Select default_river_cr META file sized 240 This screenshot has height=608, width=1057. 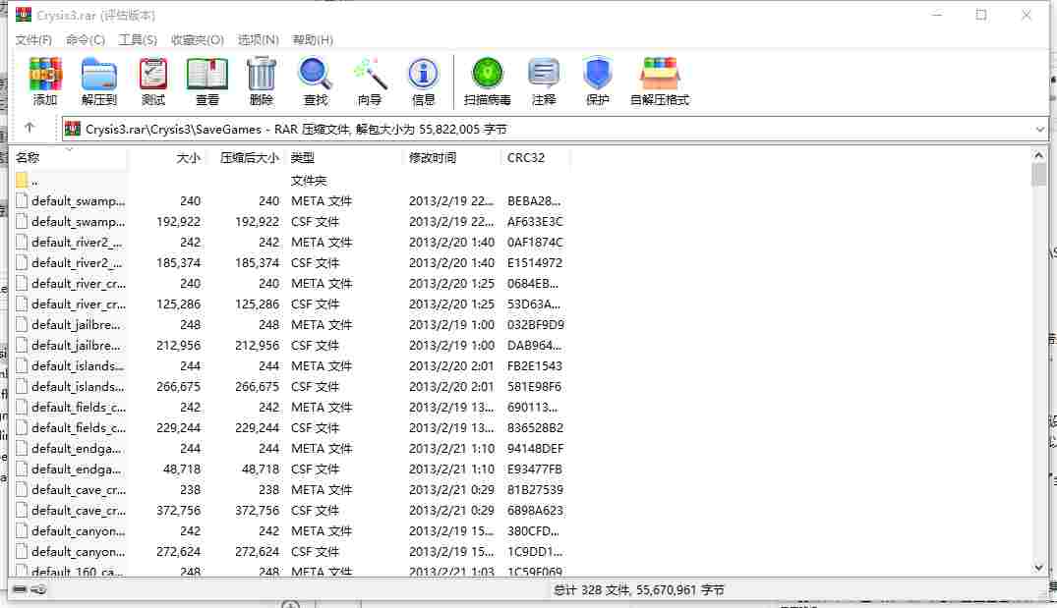[x=290, y=284]
